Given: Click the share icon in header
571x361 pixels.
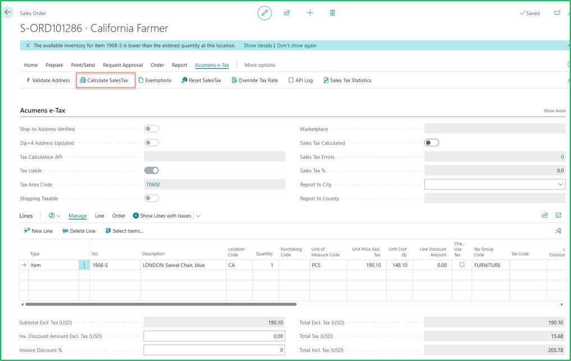Looking at the screenshot, I should [x=287, y=13].
